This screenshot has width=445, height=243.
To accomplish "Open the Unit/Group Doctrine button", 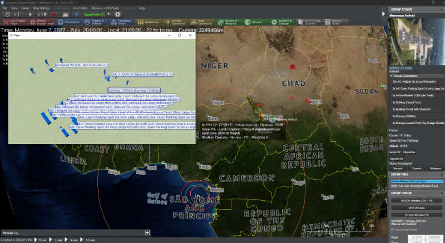I will pyautogui.click(x=309, y=22).
